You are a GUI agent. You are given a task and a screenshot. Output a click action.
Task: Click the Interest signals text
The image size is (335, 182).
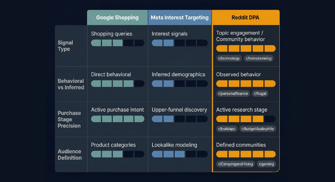169,34
